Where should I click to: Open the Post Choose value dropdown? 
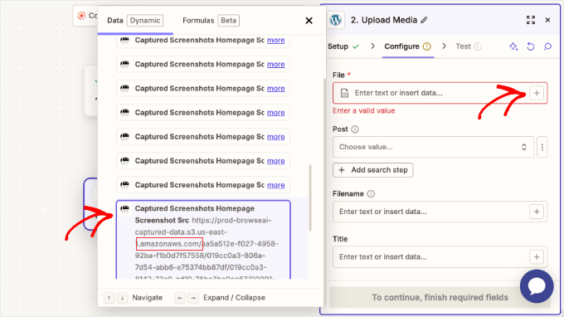point(433,147)
